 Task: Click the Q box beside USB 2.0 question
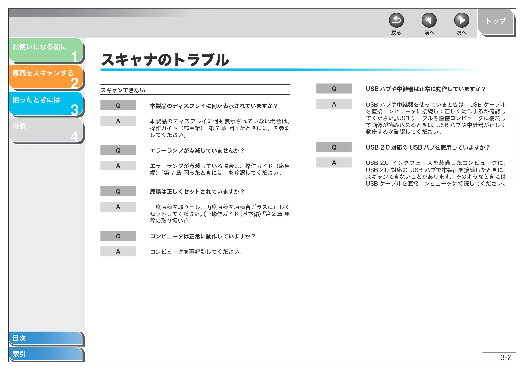[334, 147]
